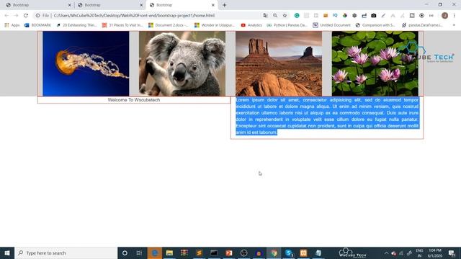Open the BOOKMARK folder in bookmarks bar

point(37,25)
